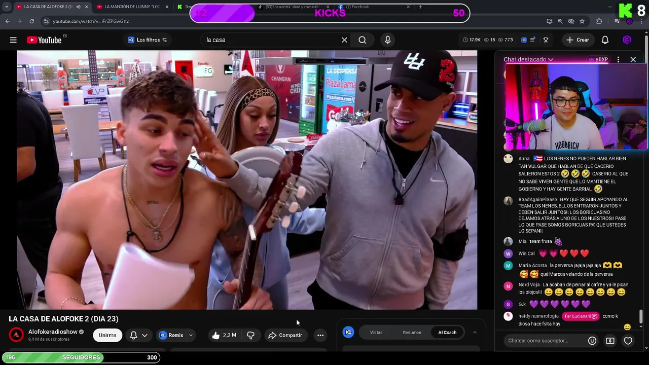Close the LA CASA DE ALOFOKE browser tab

[x=86, y=7]
